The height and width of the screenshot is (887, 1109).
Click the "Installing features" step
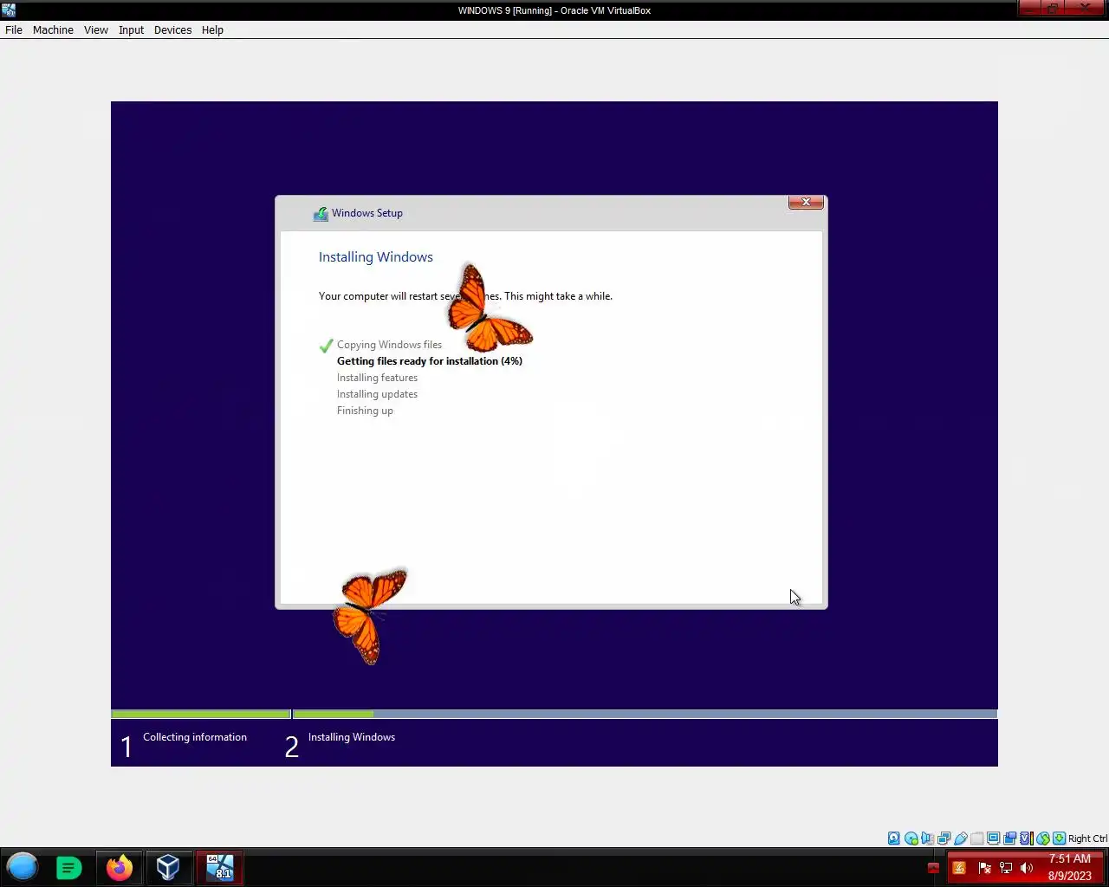pyautogui.click(x=377, y=378)
